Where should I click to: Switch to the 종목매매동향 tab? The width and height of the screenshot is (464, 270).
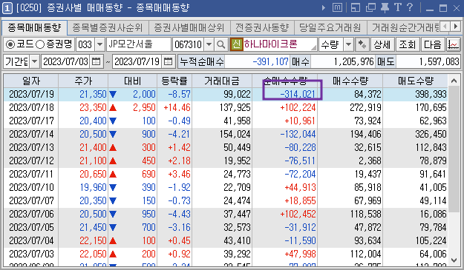[x=34, y=27]
